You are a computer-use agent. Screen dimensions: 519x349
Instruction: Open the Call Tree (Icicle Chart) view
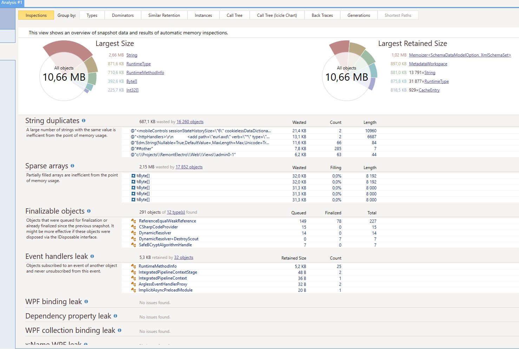coord(277,15)
